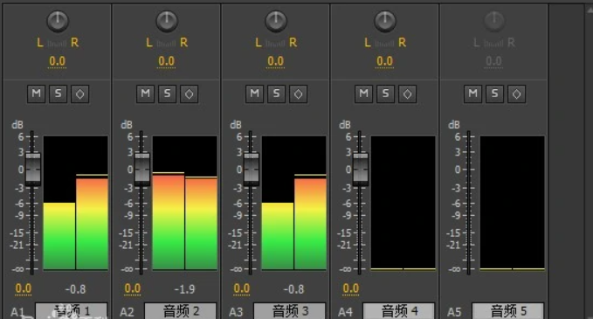Viewport: 593px width, 319px height.
Task: Click the A2 level meter
Action: [x=185, y=204]
